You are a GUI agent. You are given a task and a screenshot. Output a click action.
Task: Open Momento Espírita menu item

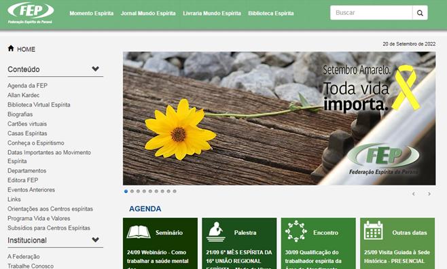click(92, 14)
